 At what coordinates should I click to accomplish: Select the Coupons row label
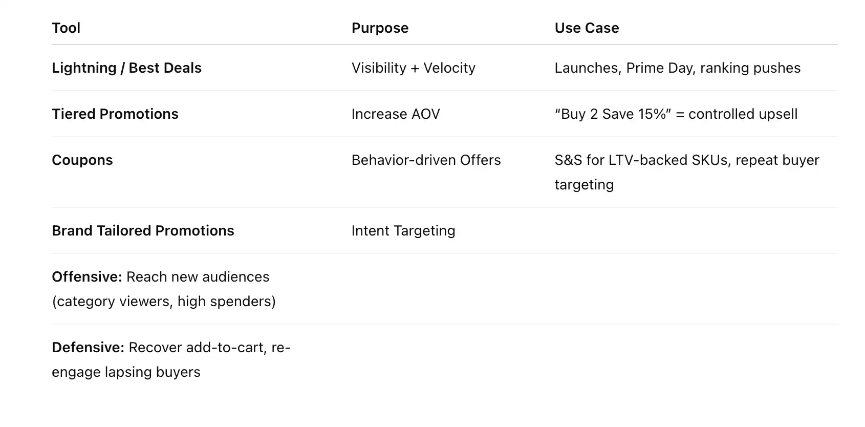click(x=82, y=160)
